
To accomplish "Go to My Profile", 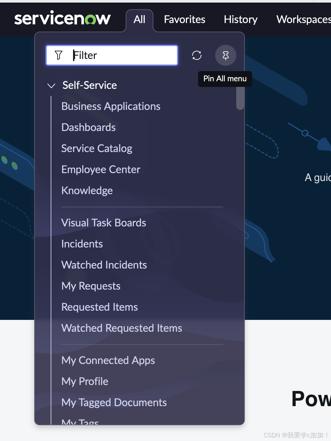I will click(x=85, y=381).
